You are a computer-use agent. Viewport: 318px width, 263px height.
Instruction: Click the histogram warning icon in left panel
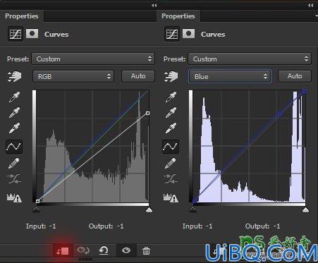click(14, 197)
